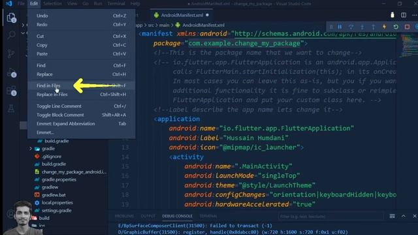The width and height of the screenshot is (418, 235).
Task: Select Toggle Line Comment
Action: coord(81,106)
